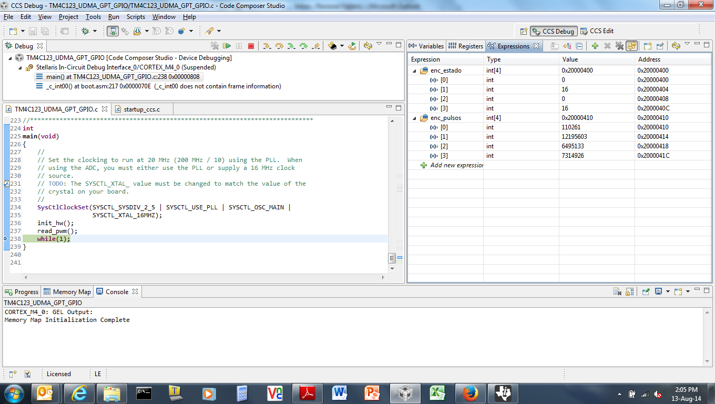Collapse the enc_estado expression array
This screenshot has width=715, height=404.
(x=414, y=70)
